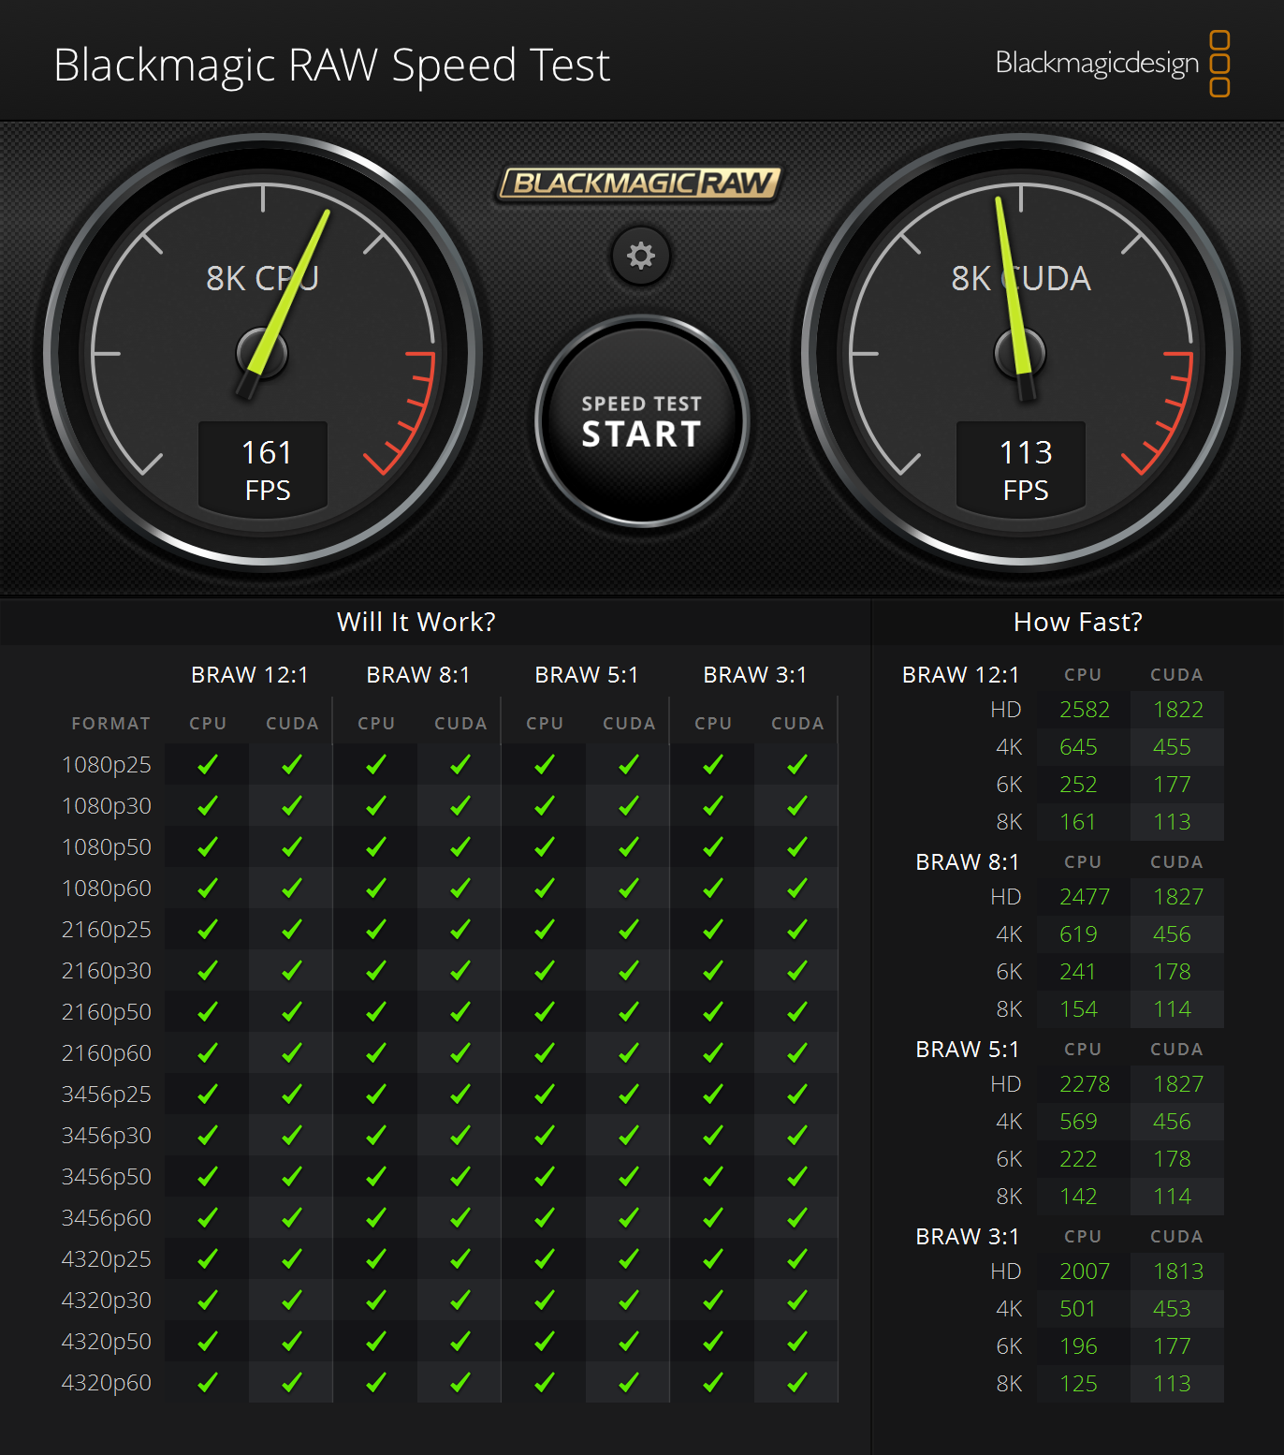
Task: Click the Blackmagicdesign logo
Action: (x=1113, y=64)
